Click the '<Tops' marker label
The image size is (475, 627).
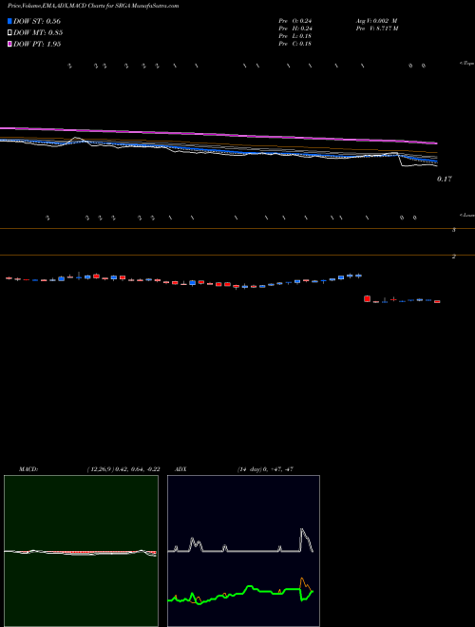[x=467, y=64]
